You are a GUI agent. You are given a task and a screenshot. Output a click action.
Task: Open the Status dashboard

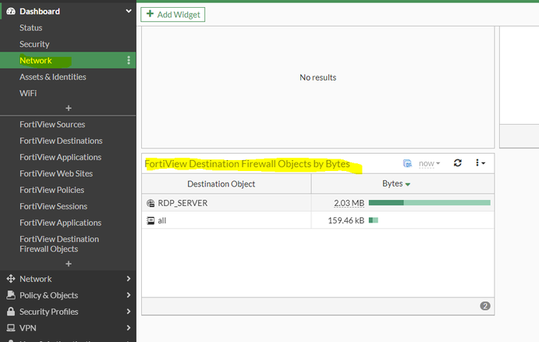click(x=31, y=28)
